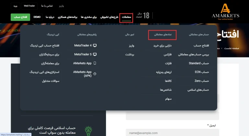Open WebTrader from top bar

(x=29, y=6)
